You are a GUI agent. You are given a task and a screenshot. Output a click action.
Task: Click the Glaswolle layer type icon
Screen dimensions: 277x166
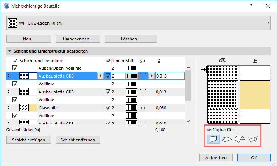click(143, 108)
